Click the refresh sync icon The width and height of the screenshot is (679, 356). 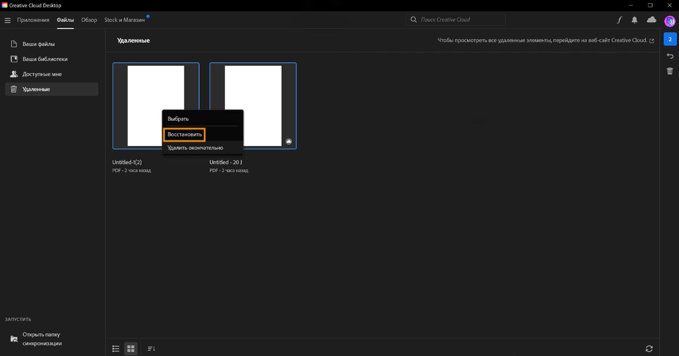pos(649,349)
